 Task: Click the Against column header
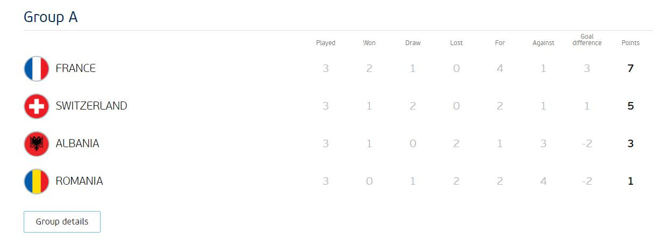pos(544,43)
